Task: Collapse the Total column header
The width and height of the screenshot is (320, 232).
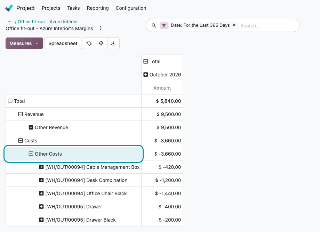Action: coord(145,61)
